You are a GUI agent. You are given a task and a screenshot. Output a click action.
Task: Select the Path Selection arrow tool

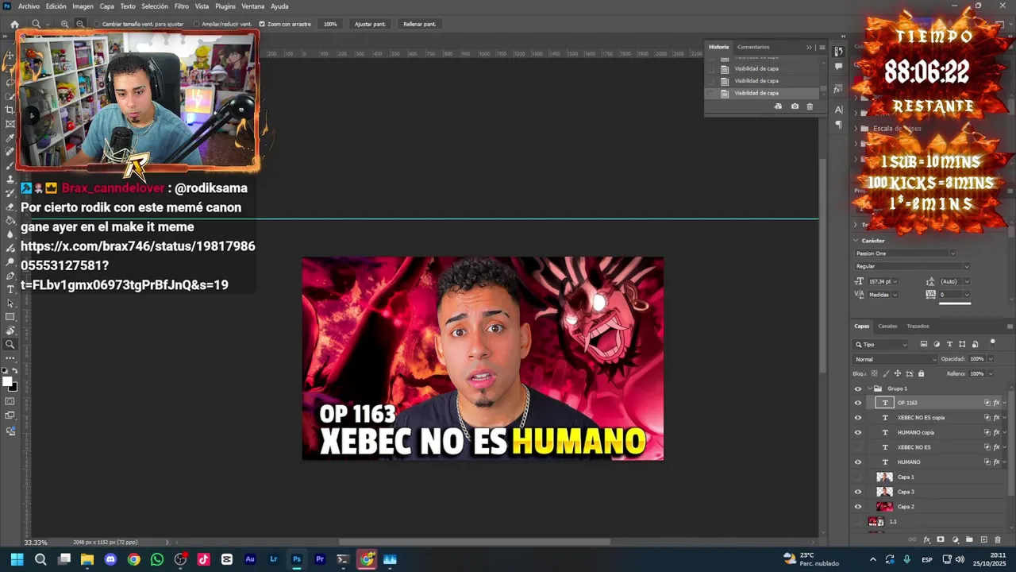pos(10,303)
